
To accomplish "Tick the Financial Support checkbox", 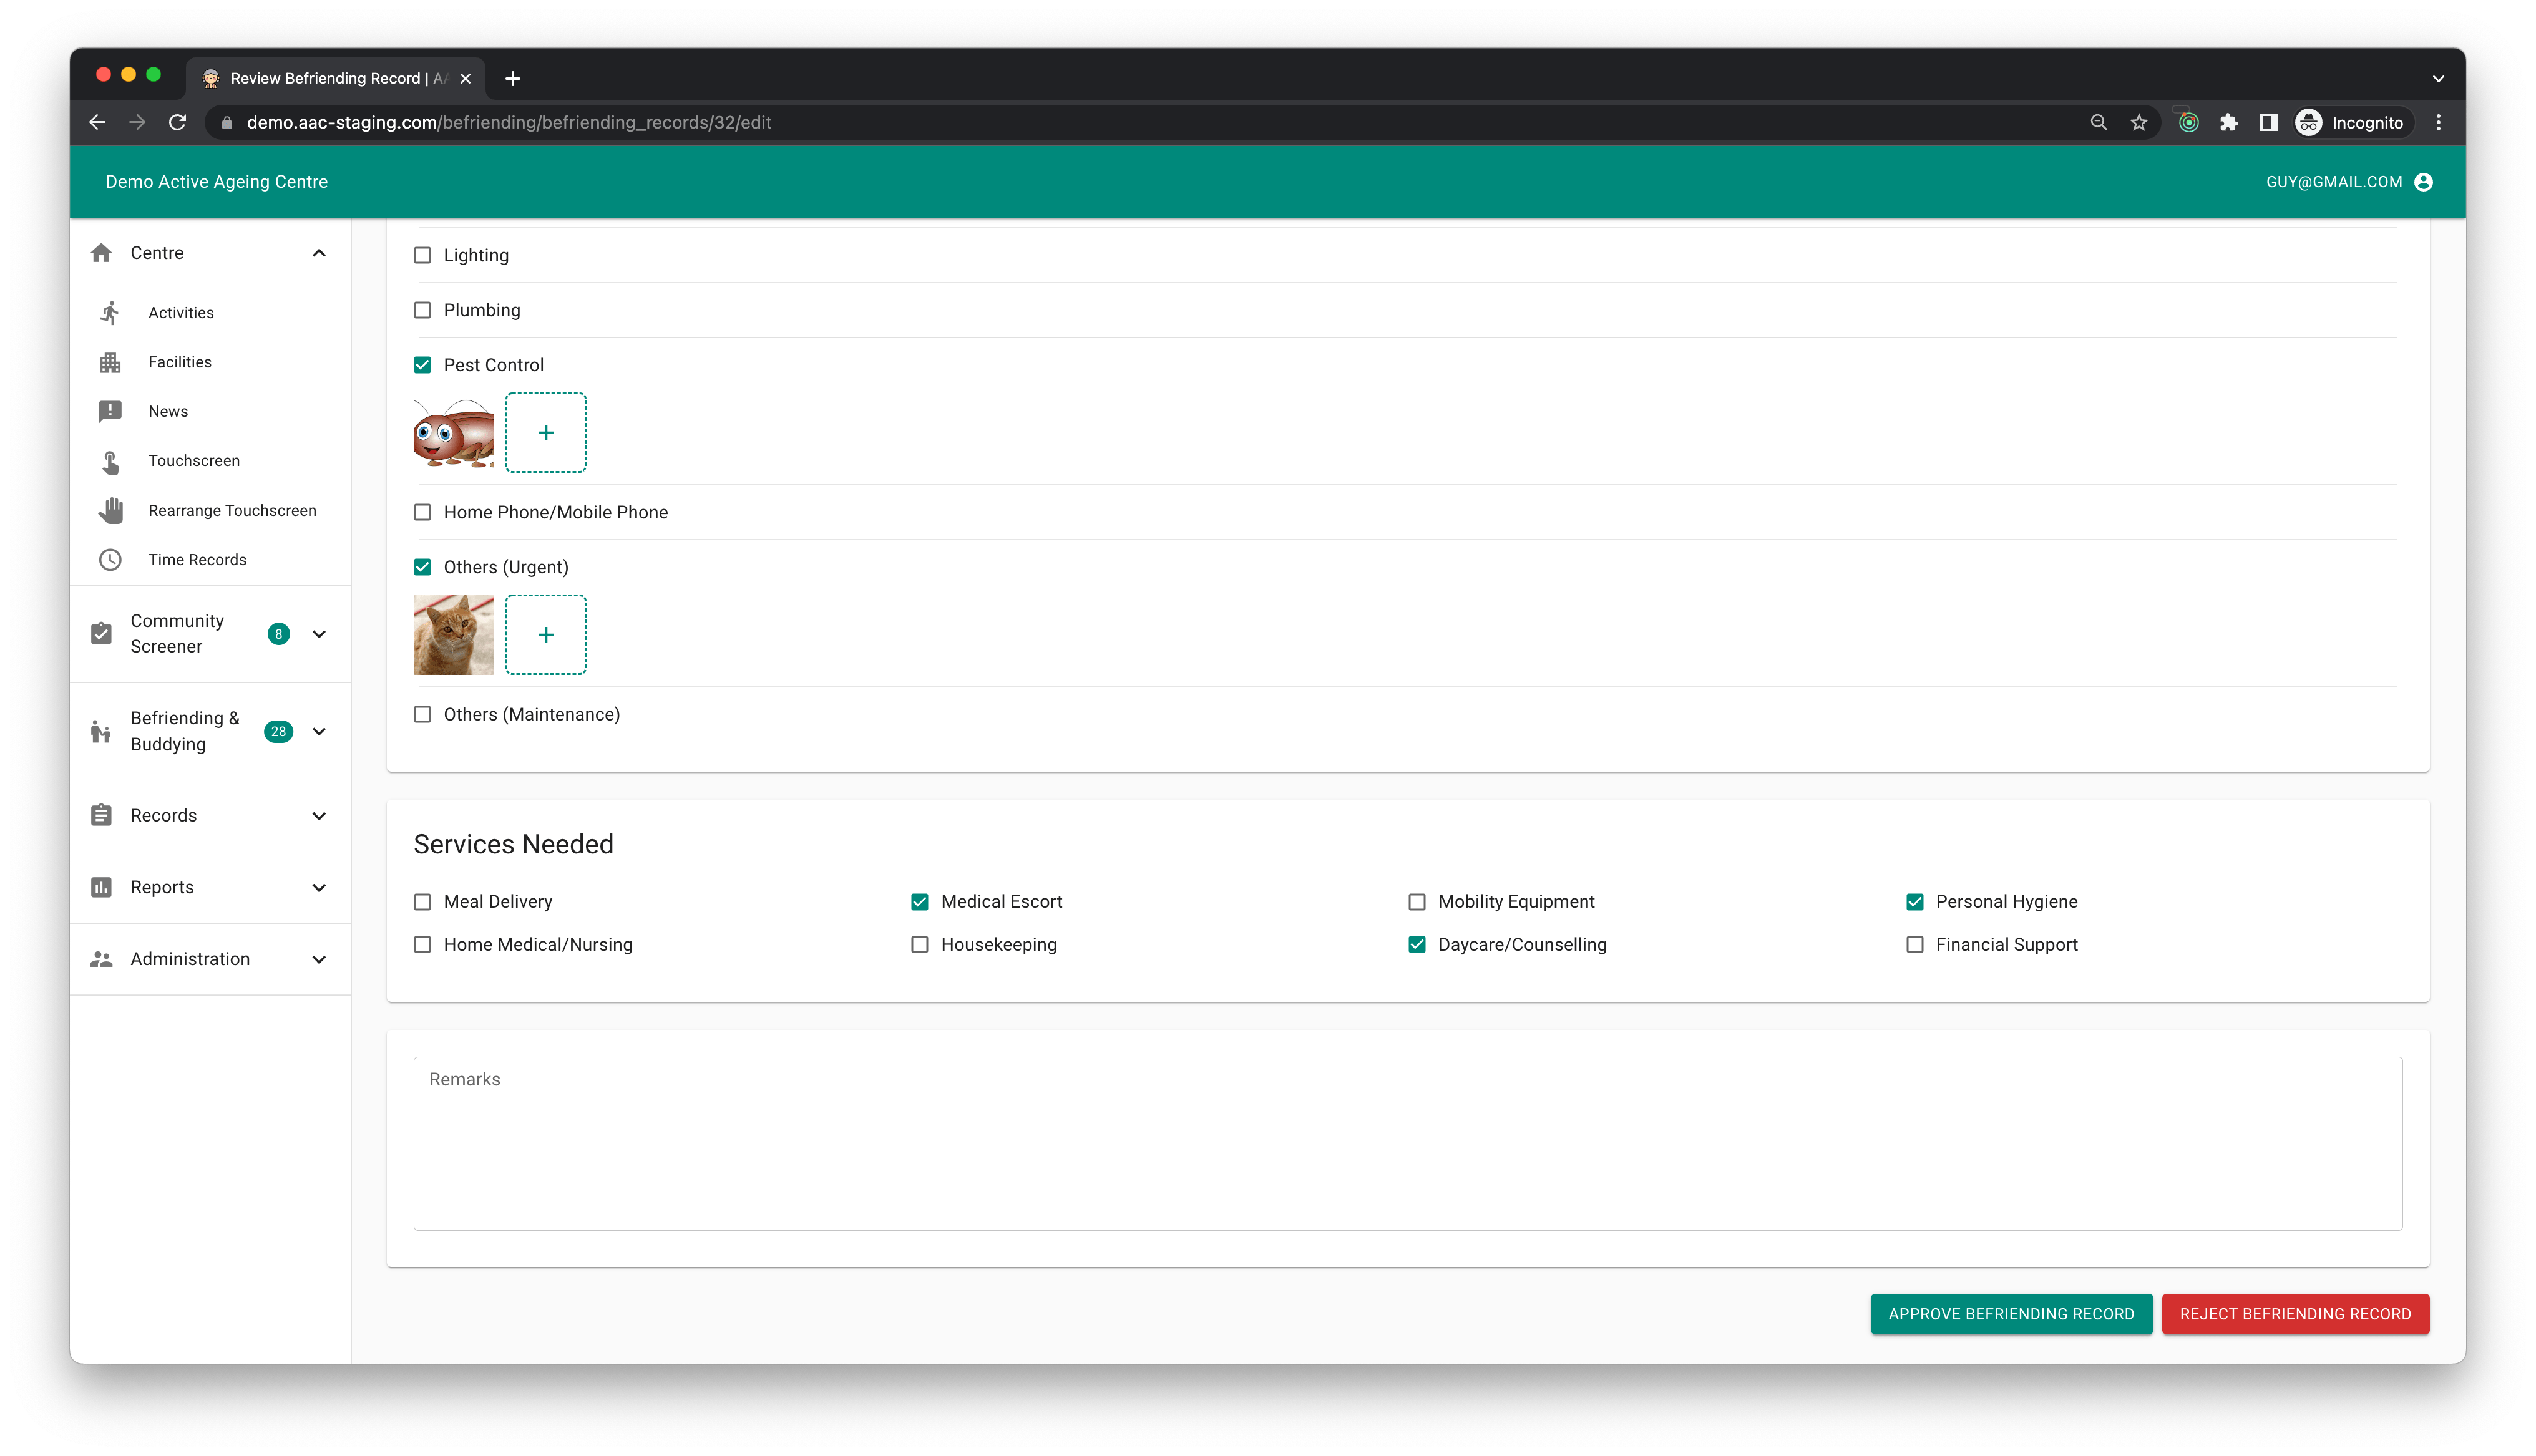I will pyautogui.click(x=1914, y=945).
